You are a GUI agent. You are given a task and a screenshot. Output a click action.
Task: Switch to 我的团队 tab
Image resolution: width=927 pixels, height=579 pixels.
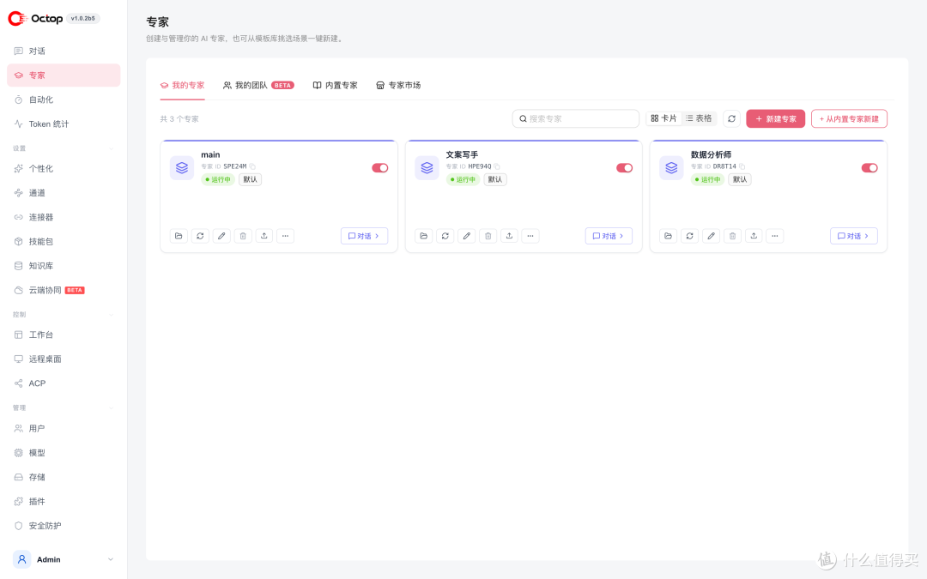pyautogui.click(x=258, y=85)
